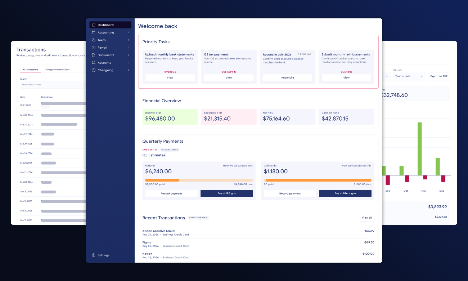Screen dimensions: 468x281
Task: View the Upload monthly bank statements task
Action: (x=170, y=77)
